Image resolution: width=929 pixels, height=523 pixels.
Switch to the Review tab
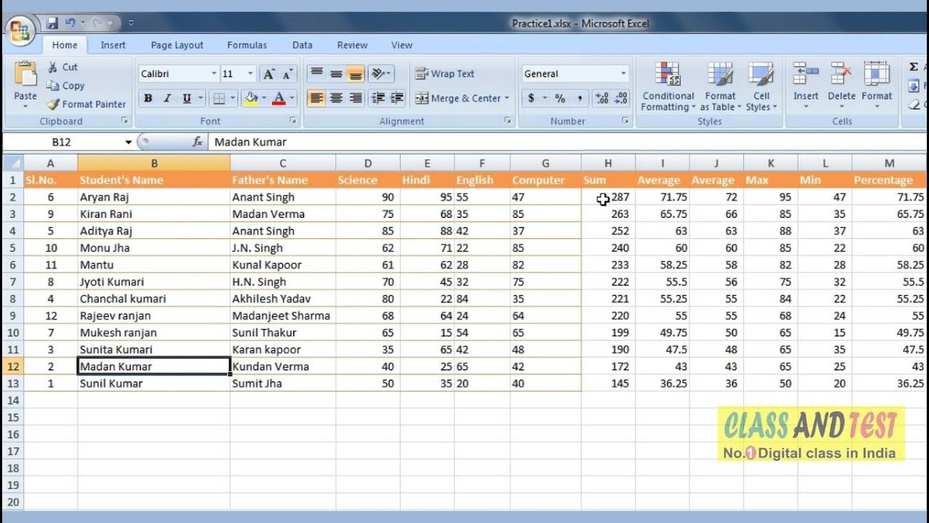click(x=352, y=45)
